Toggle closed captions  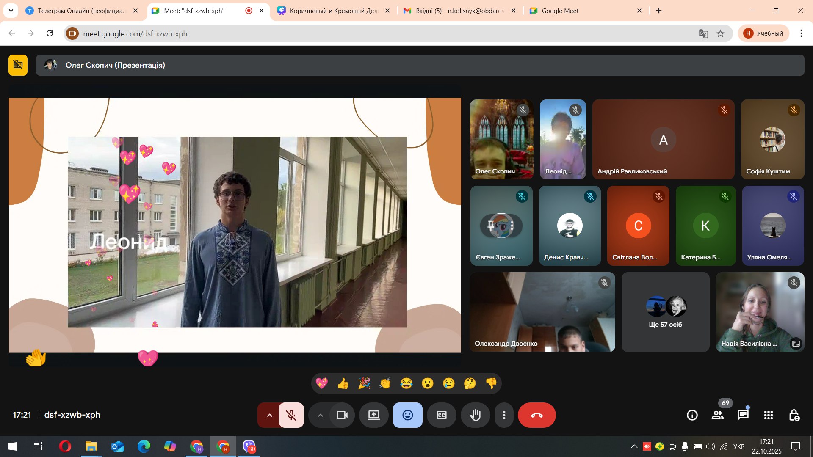(x=441, y=415)
